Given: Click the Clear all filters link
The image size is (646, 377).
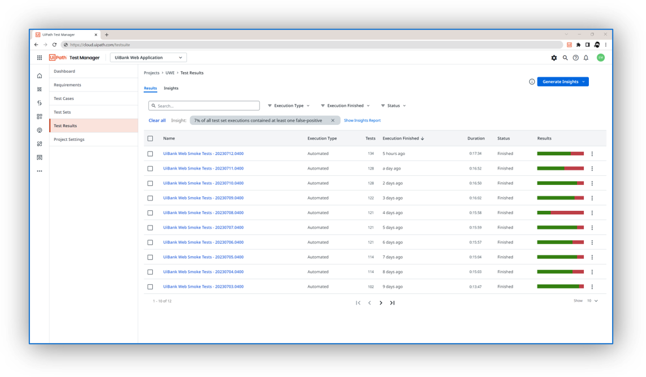Looking at the screenshot, I should coord(157,120).
